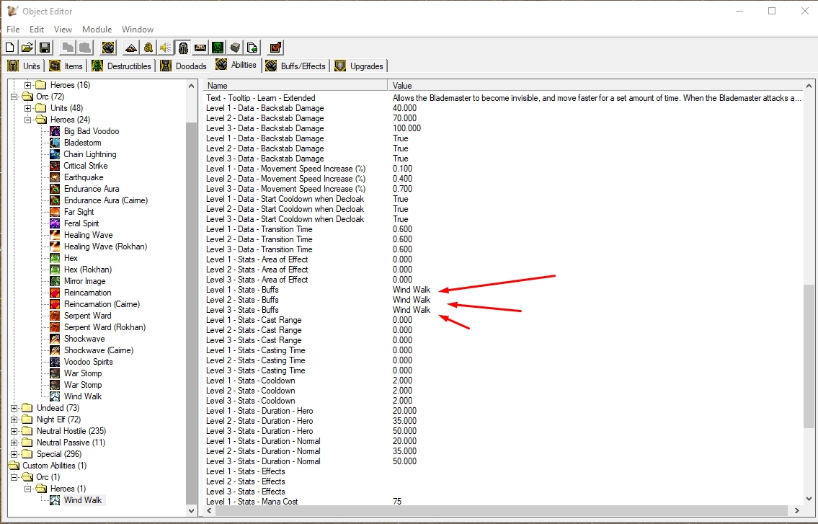818x524 pixels.
Task: Open the Trigger Editor from the toolbar
Action: (148, 48)
